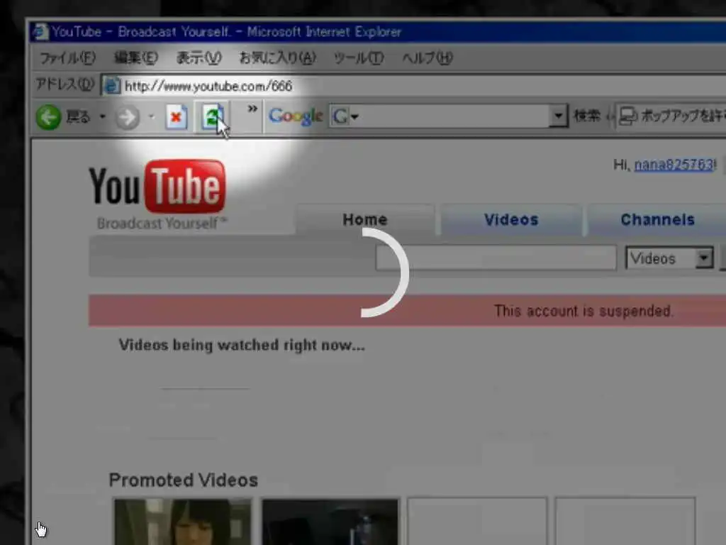Image resolution: width=726 pixels, height=545 pixels.
Task: Click the Google toolbar logo
Action: coord(296,116)
